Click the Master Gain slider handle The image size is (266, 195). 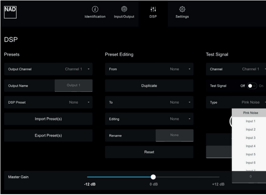(153, 177)
